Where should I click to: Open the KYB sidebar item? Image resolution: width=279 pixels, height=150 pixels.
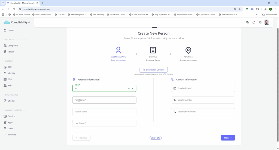(10, 85)
